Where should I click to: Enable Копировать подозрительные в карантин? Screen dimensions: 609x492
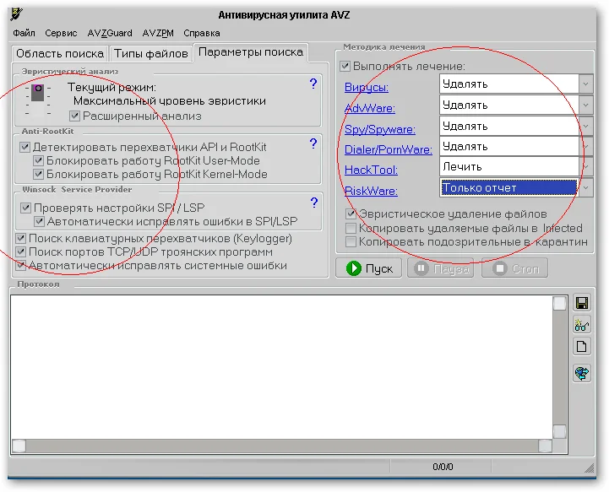[351, 241]
